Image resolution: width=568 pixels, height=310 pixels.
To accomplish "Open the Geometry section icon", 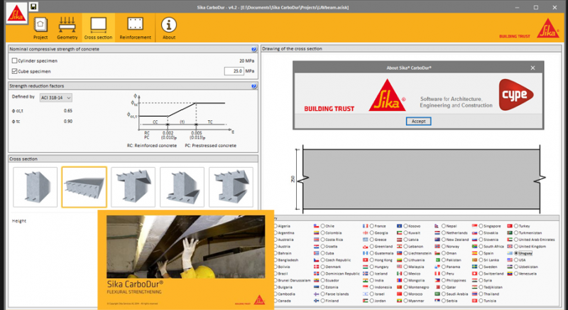I will point(67,28).
